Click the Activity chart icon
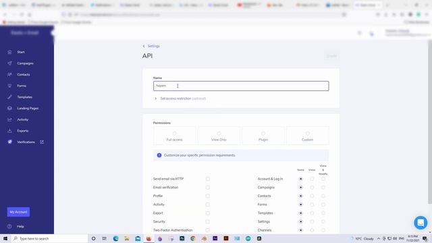This screenshot has width=432, height=243. click(9, 119)
